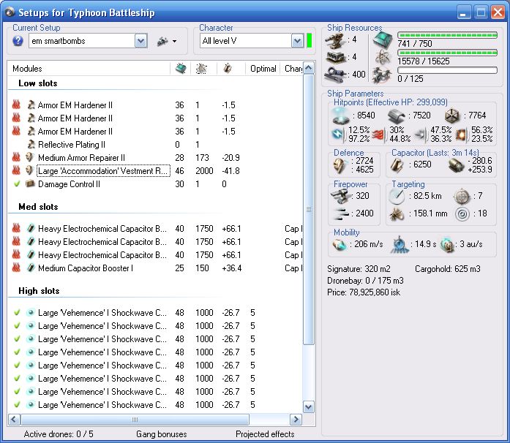Click the horizontal scrollbar left arrow
This screenshot has height=443, width=510.
(14, 420)
